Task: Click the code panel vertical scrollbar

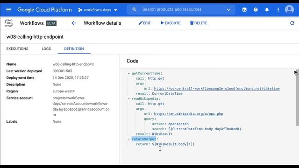Action: (x=298, y=98)
